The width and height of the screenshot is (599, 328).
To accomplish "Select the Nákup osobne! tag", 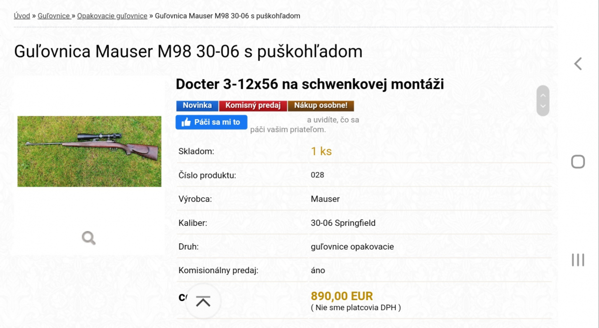I will click(x=321, y=106).
